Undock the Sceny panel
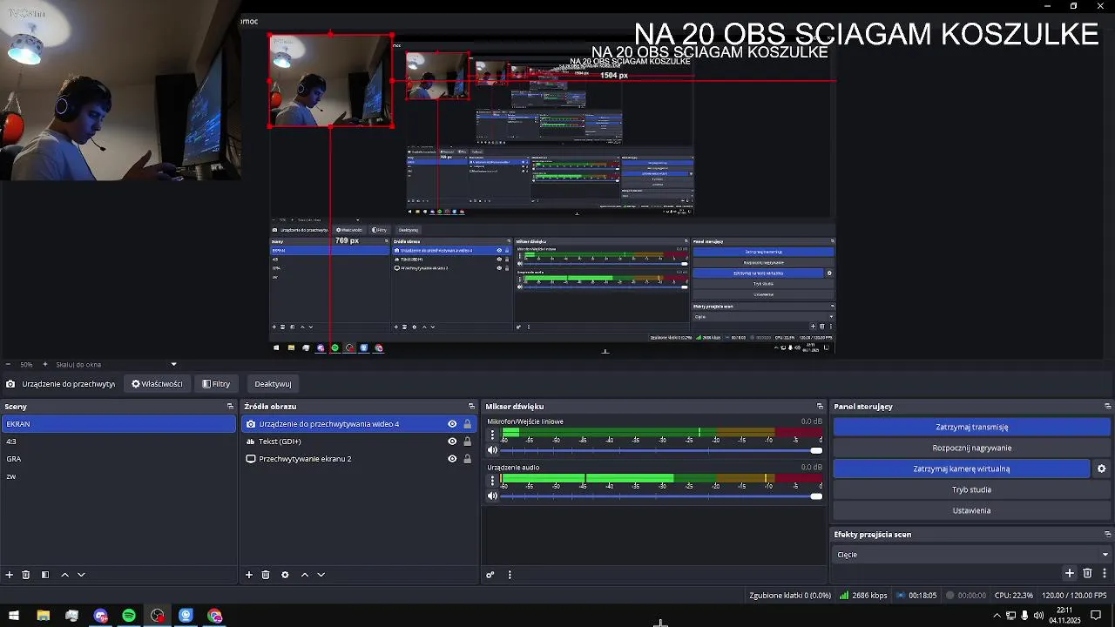1115x627 pixels. 230,407
